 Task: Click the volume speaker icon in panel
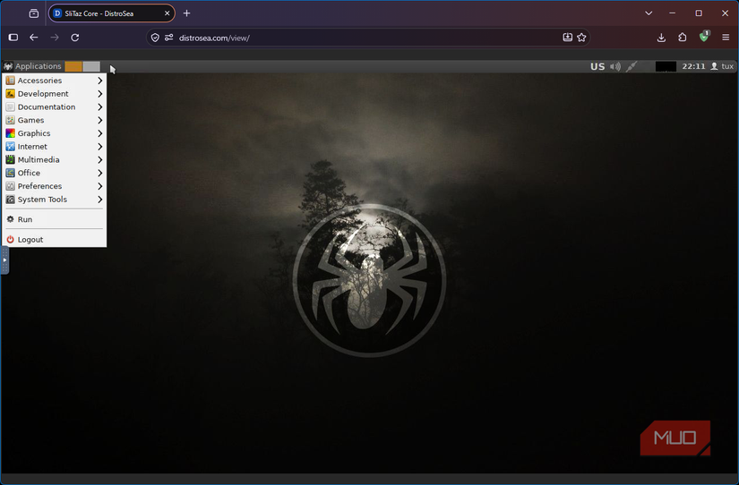[615, 66]
